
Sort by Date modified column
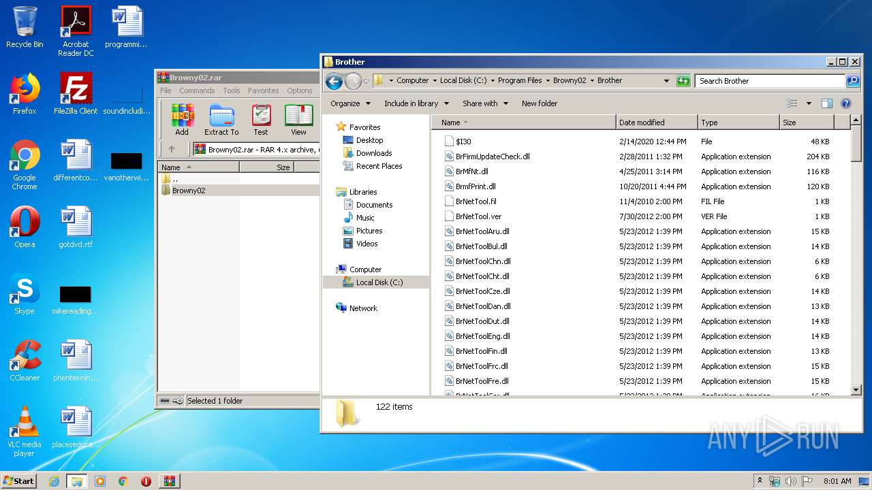pyautogui.click(x=657, y=122)
